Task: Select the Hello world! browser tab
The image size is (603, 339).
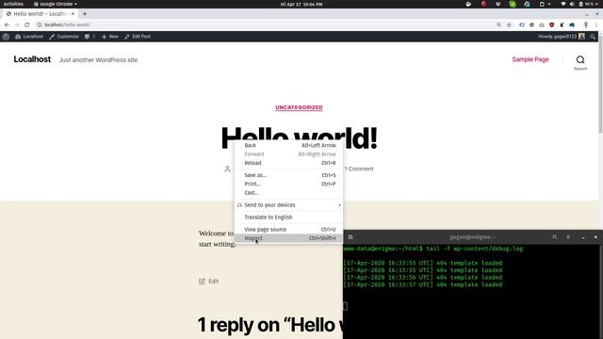Action: coord(40,14)
